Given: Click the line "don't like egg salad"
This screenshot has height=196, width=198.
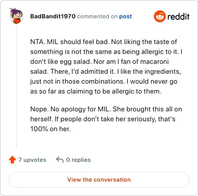Looking at the screenshot, I should coord(99,62).
